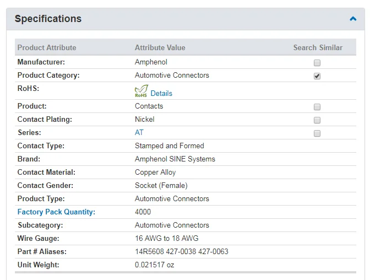Select the Amphenol manufacturer value
The image size is (370, 280).
click(151, 62)
